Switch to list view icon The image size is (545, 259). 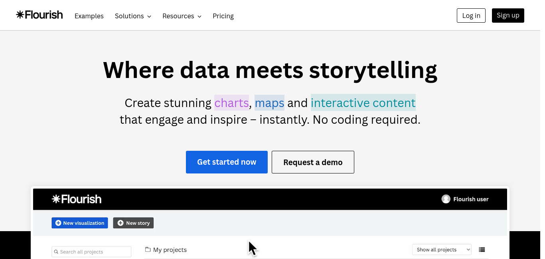[482, 249]
